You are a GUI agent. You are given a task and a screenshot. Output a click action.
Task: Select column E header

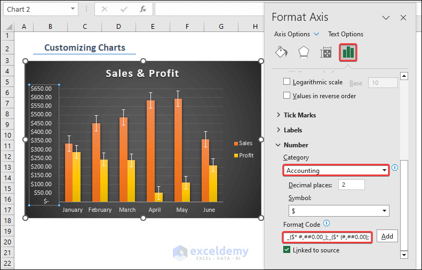pos(153,26)
